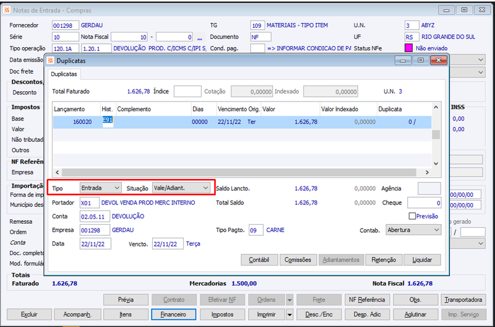The width and height of the screenshot is (495, 327).
Task: Click the Cheque input field
Action: pos(424,203)
